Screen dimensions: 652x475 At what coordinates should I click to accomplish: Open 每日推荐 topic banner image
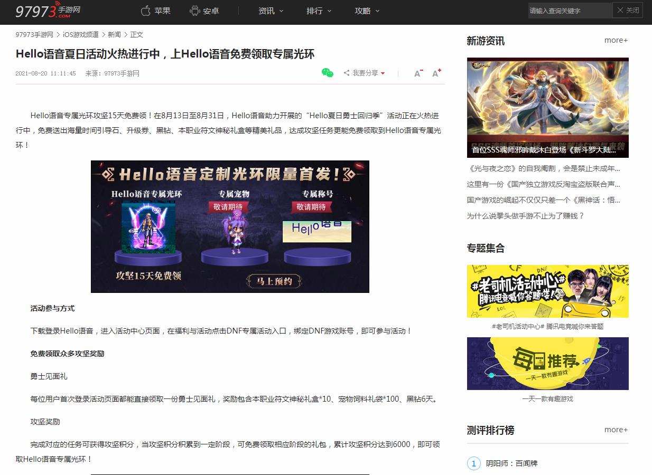click(548, 364)
